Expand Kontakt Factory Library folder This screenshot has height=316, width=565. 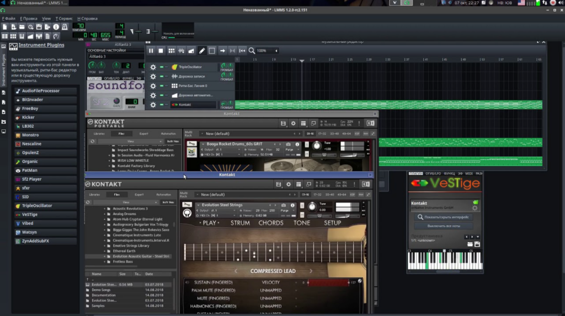pyautogui.click(x=110, y=166)
